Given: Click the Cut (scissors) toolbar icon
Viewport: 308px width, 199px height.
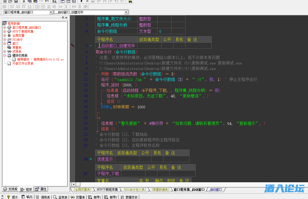Looking at the screenshot, I should point(24,1).
